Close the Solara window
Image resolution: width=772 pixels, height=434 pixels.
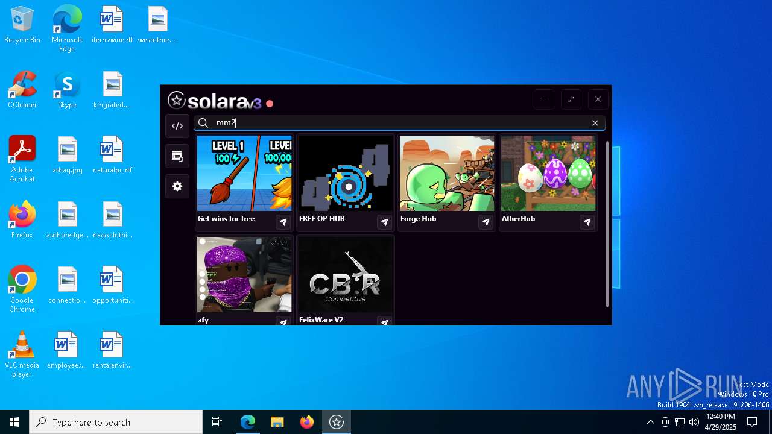(x=598, y=99)
